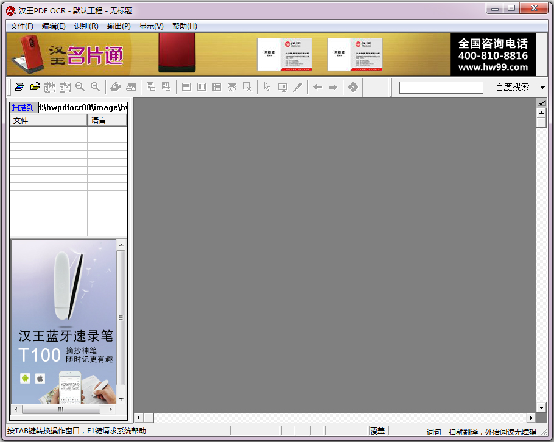This screenshot has width=554, height=442.
Task: Select the horizontal text region icon
Action: 186,86
